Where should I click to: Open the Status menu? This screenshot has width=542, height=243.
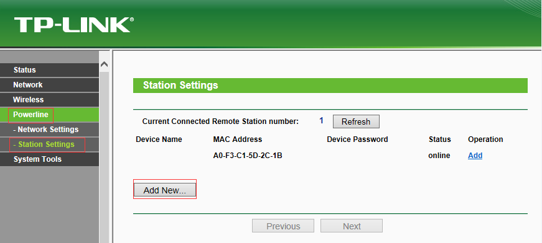(49, 70)
